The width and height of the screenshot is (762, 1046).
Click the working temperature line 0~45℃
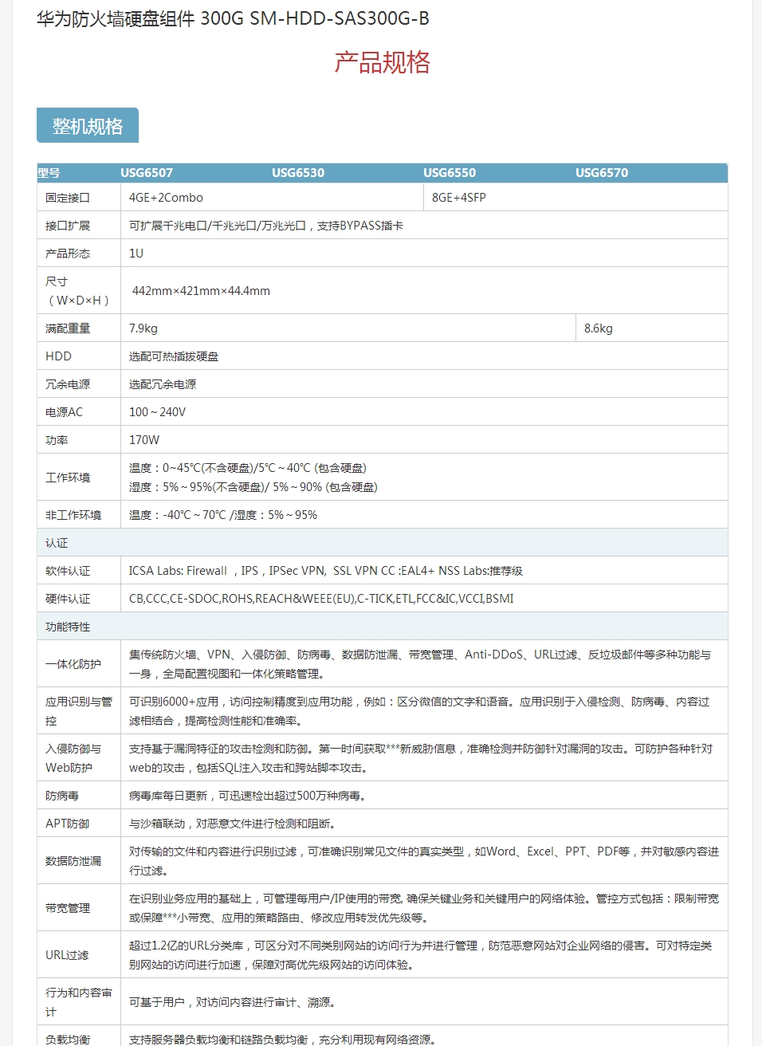pos(248,468)
